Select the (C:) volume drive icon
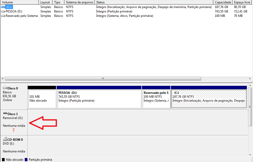253x162 pixels. click(3, 7)
